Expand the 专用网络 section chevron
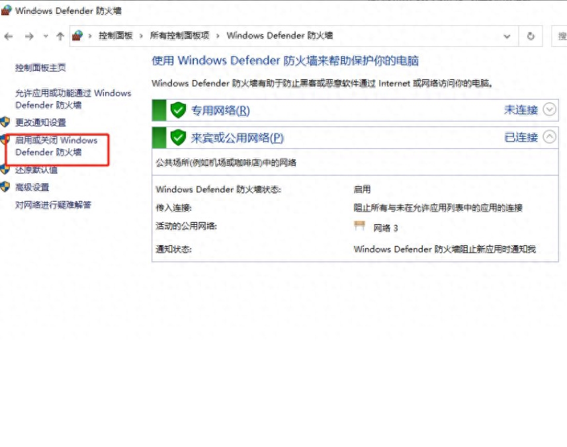The image size is (567, 447). (548, 110)
